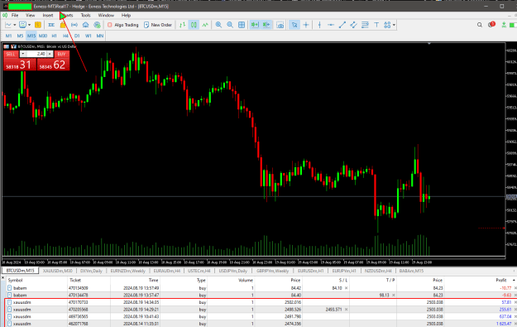Screen dimensions: 517x327
Task: Switch to M5 timeframe
Action: point(20,36)
